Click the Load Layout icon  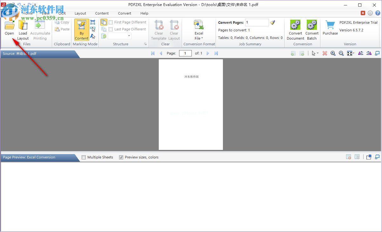(x=23, y=25)
